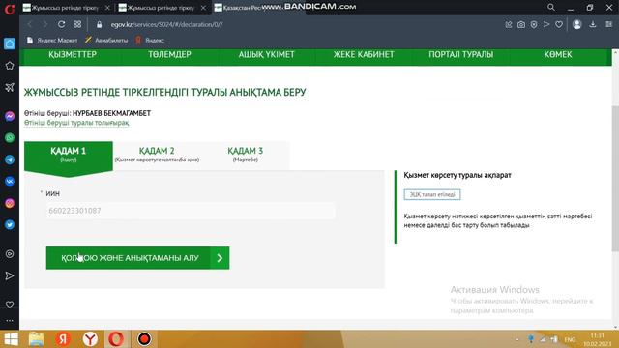Open the Яндекс bookmark
Viewport: 619px width, 348px height.
(150, 41)
